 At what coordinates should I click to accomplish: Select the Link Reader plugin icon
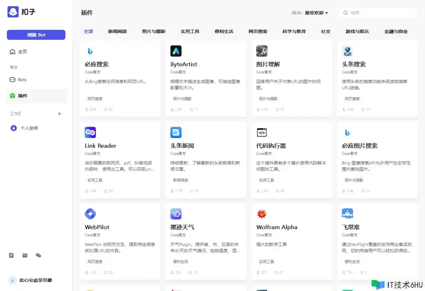90,132
